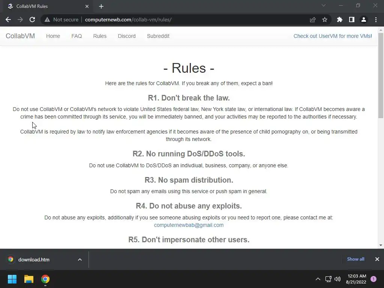Click the browser forward arrow

[20, 19]
